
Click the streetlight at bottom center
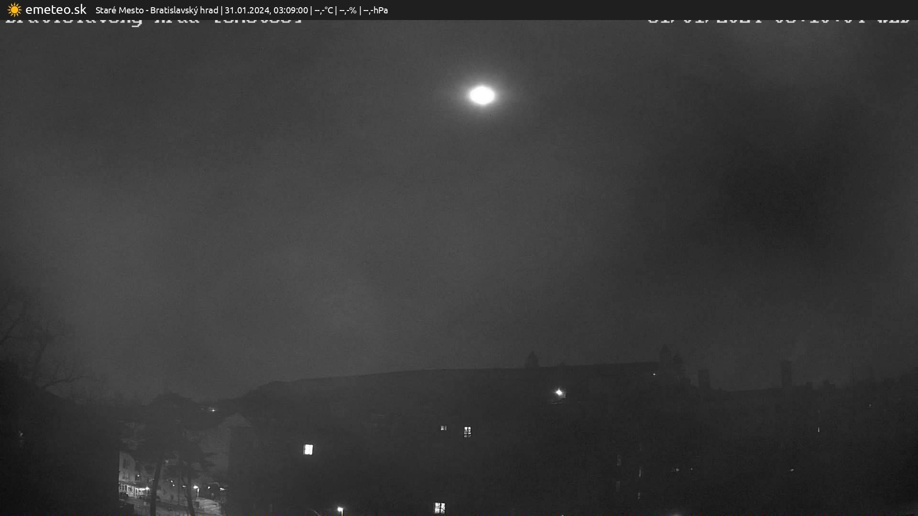click(x=340, y=510)
